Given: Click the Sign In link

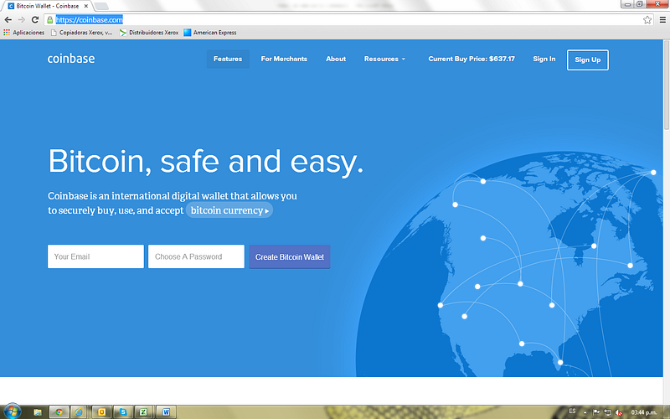Looking at the screenshot, I should click(544, 59).
